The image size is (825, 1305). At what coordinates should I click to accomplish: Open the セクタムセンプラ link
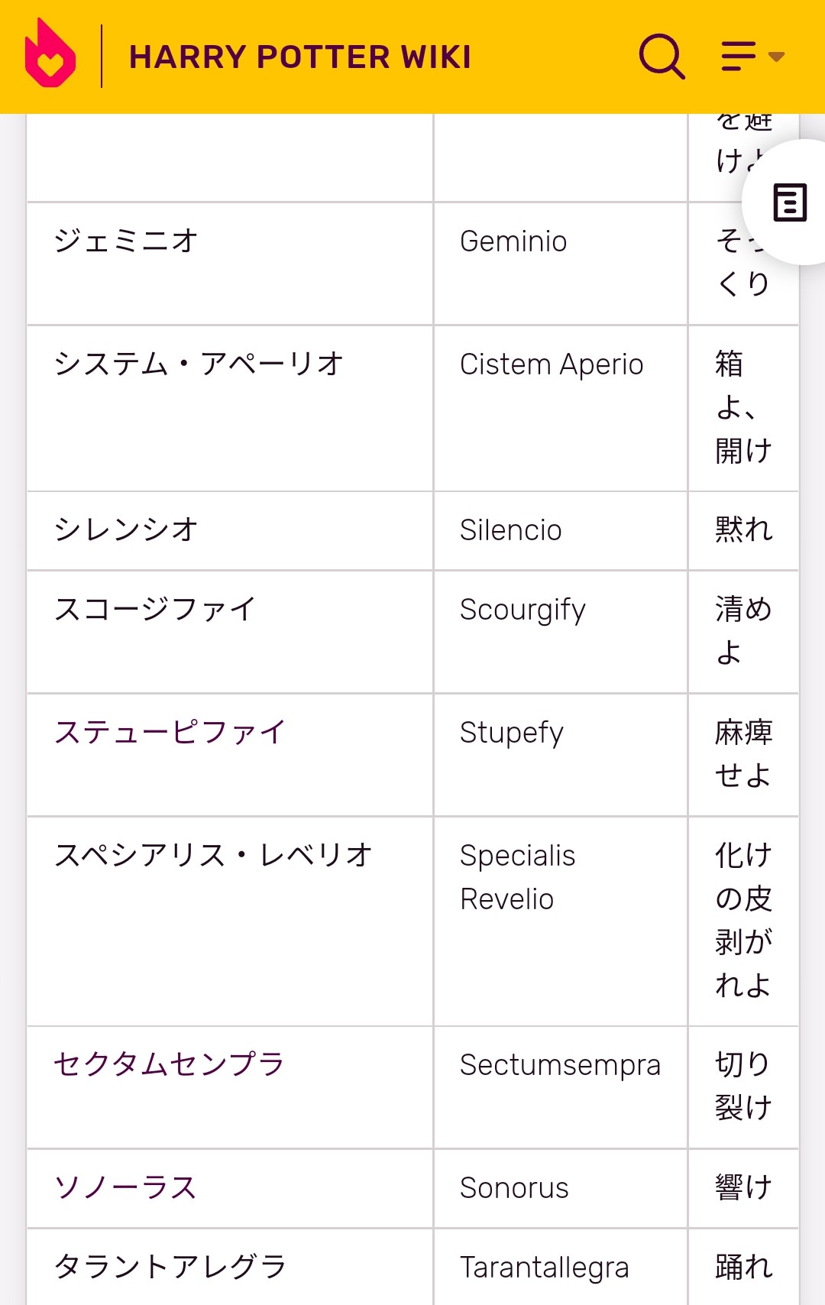coord(169,1064)
